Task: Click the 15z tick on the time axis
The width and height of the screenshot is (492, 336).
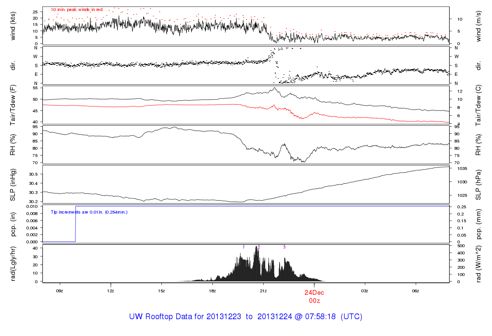Action: 161,291
